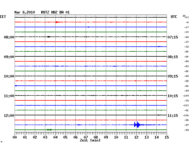Click the black blip on the 12:00 trace near minute 14
The image size is (190, 145).
pyautogui.click(x=159, y=115)
